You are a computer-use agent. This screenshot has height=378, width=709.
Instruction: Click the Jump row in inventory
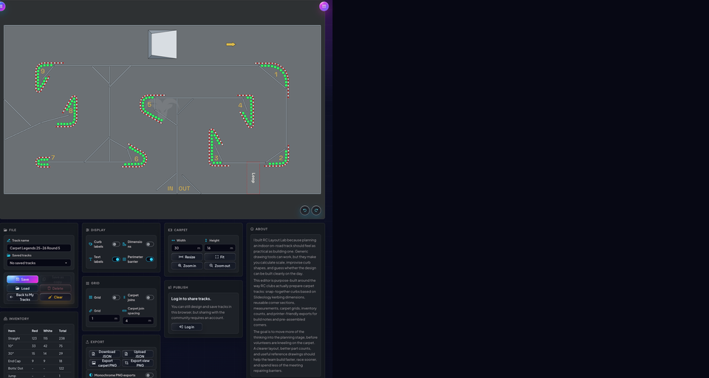point(39,376)
